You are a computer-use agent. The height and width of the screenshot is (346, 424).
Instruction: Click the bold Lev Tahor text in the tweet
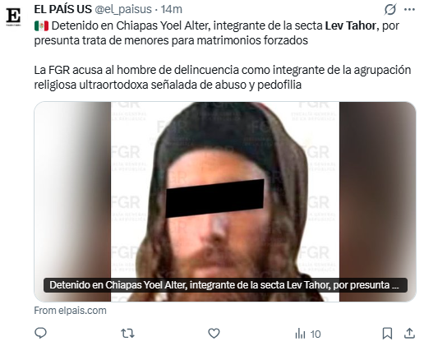[x=350, y=25]
